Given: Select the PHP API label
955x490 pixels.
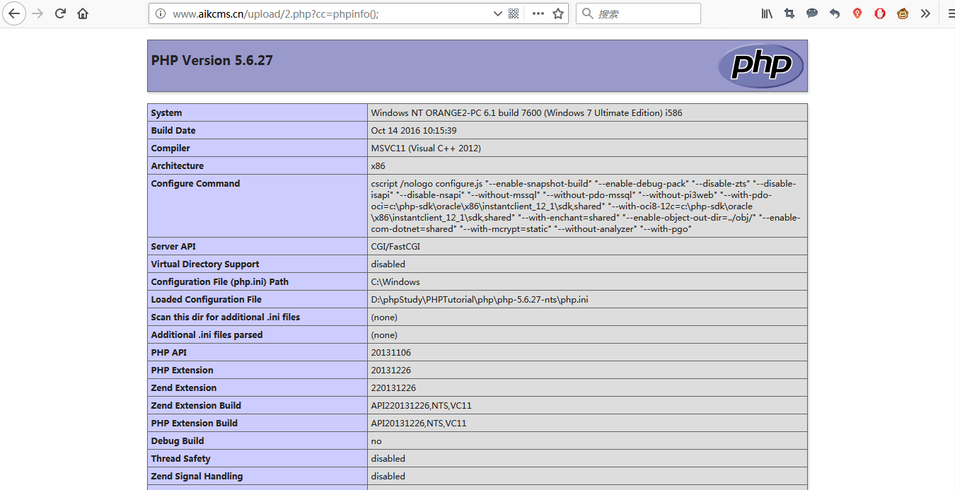Looking at the screenshot, I should click(169, 353).
